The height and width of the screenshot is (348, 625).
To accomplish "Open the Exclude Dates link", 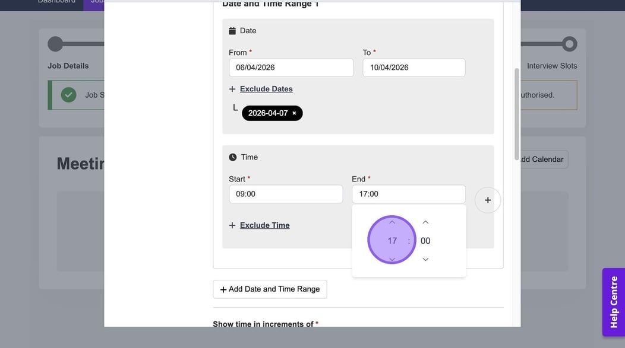I will click(x=266, y=89).
